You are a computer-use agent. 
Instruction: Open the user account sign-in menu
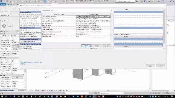[151, 1]
